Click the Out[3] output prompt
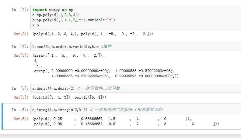 point(20,56)
